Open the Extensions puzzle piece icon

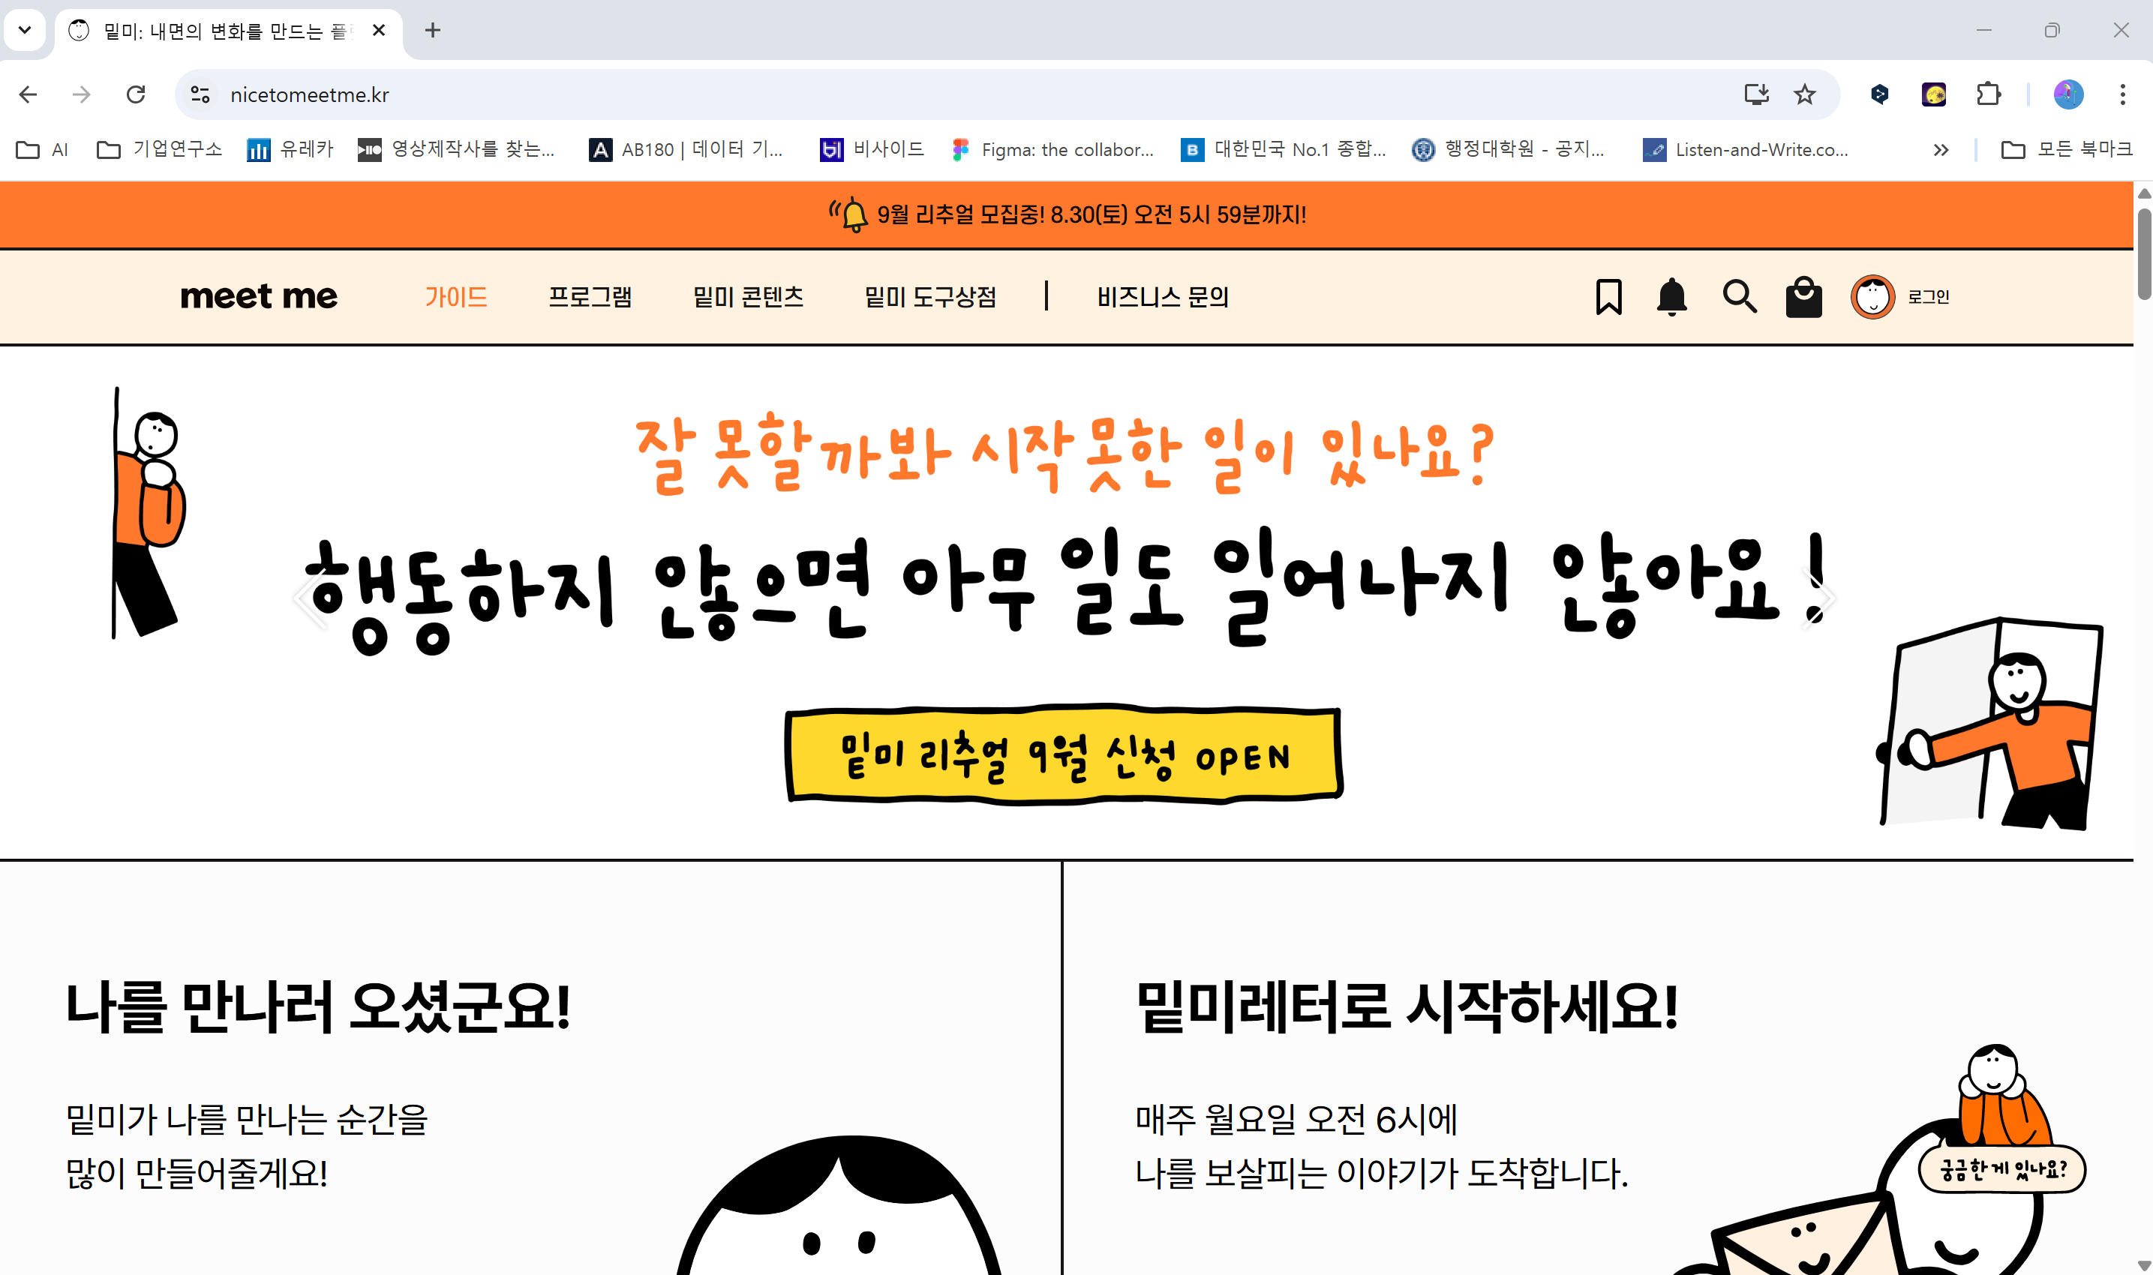pyautogui.click(x=1988, y=94)
